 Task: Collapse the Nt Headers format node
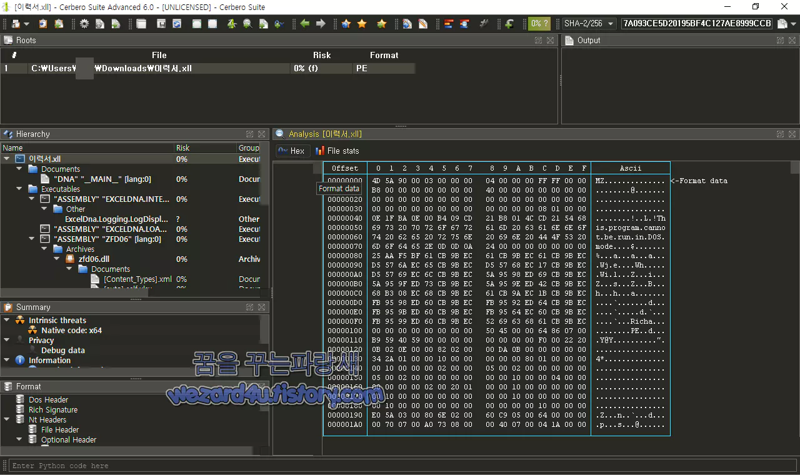pyautogui.click(x=6, y=419)
